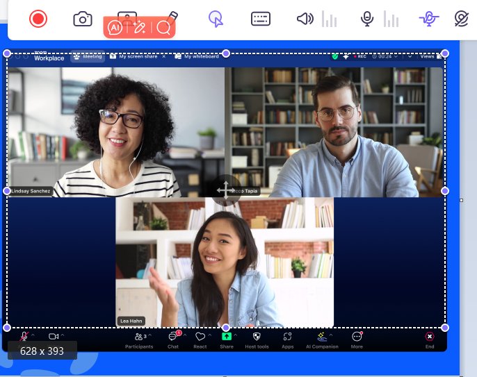Image resolution: width=477 pixels, height=377 pixels.
Task: Click the move handle at selection center
Action: [226, 190]
